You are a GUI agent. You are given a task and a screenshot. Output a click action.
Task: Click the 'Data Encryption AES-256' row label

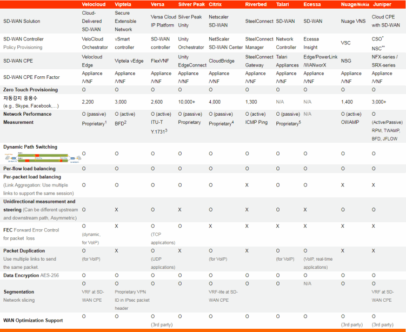tap(31, 275)
